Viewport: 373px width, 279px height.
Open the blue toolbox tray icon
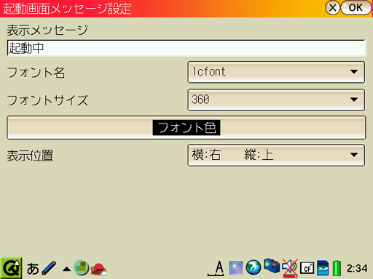click(272, 266)
